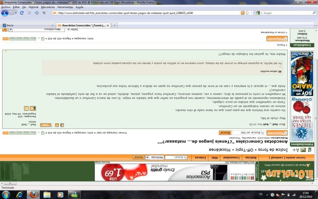The width and height of the screenshot is (318, 199).
Task: Click in the Buscar en hilo field
Action: click(x=248, y=132)
